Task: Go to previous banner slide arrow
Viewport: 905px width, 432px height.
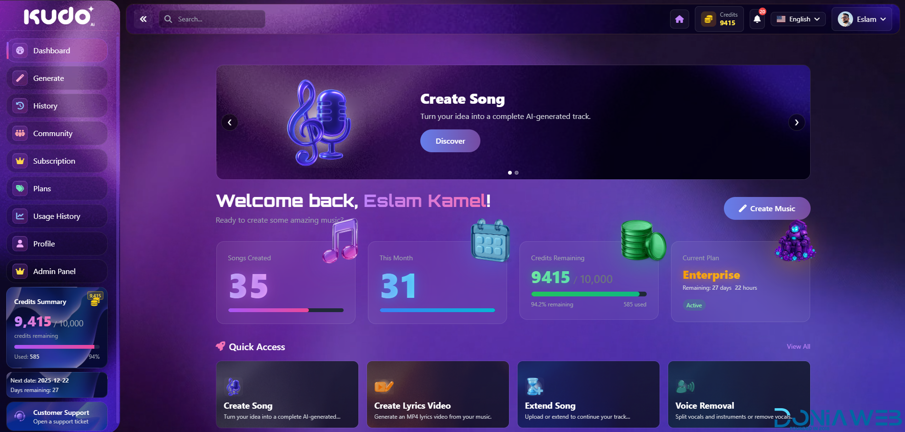Action: click(x=230, y=122)
